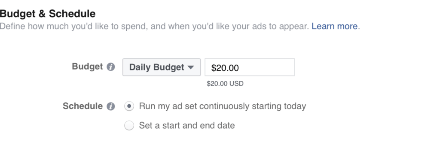Image resolution: width=440 pixels, height=159 pixels.
Task: Focus the $20.00 budget amount field
Action: coord(250,67)
